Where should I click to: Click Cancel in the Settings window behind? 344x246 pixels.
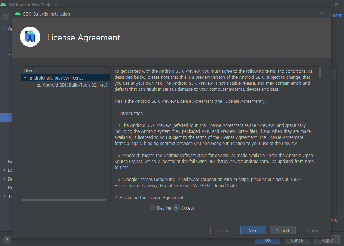point(297,241)
